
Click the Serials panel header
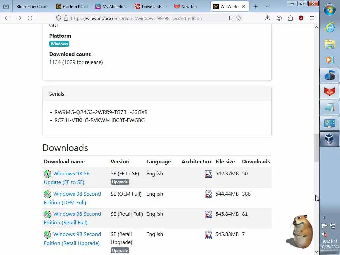click(157, 94)
